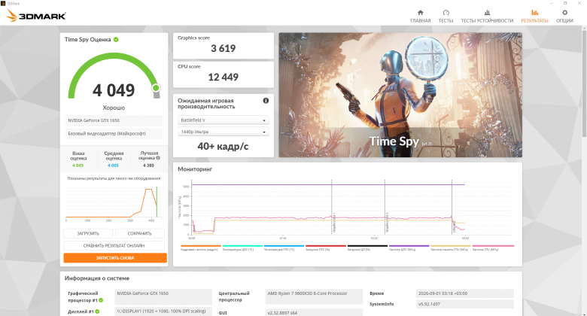Toggle Частота ЦПУ purple legend
The image size is (587, 316).
click(x=409, y=248)
